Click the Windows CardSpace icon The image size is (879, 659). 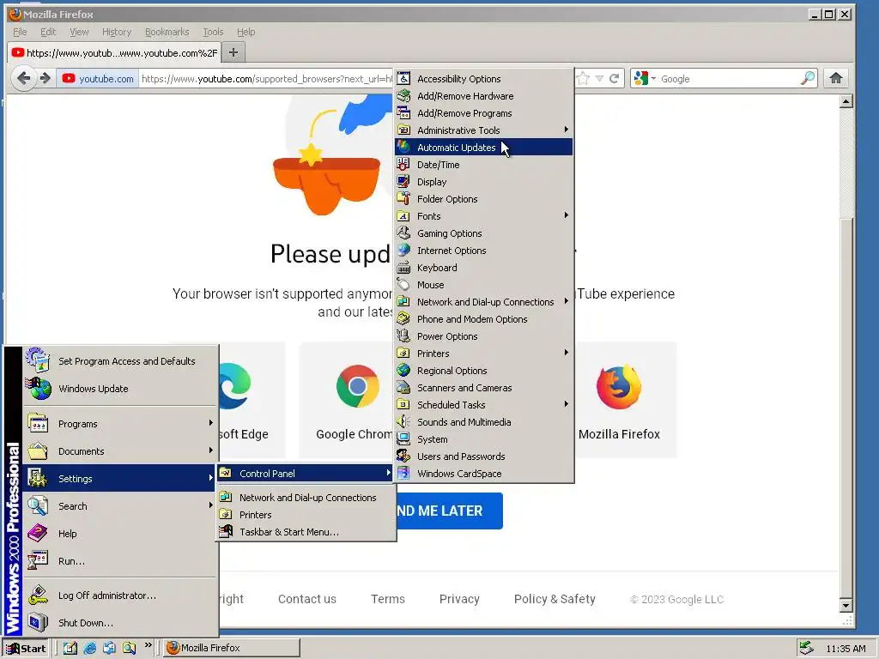pos(403,474)
